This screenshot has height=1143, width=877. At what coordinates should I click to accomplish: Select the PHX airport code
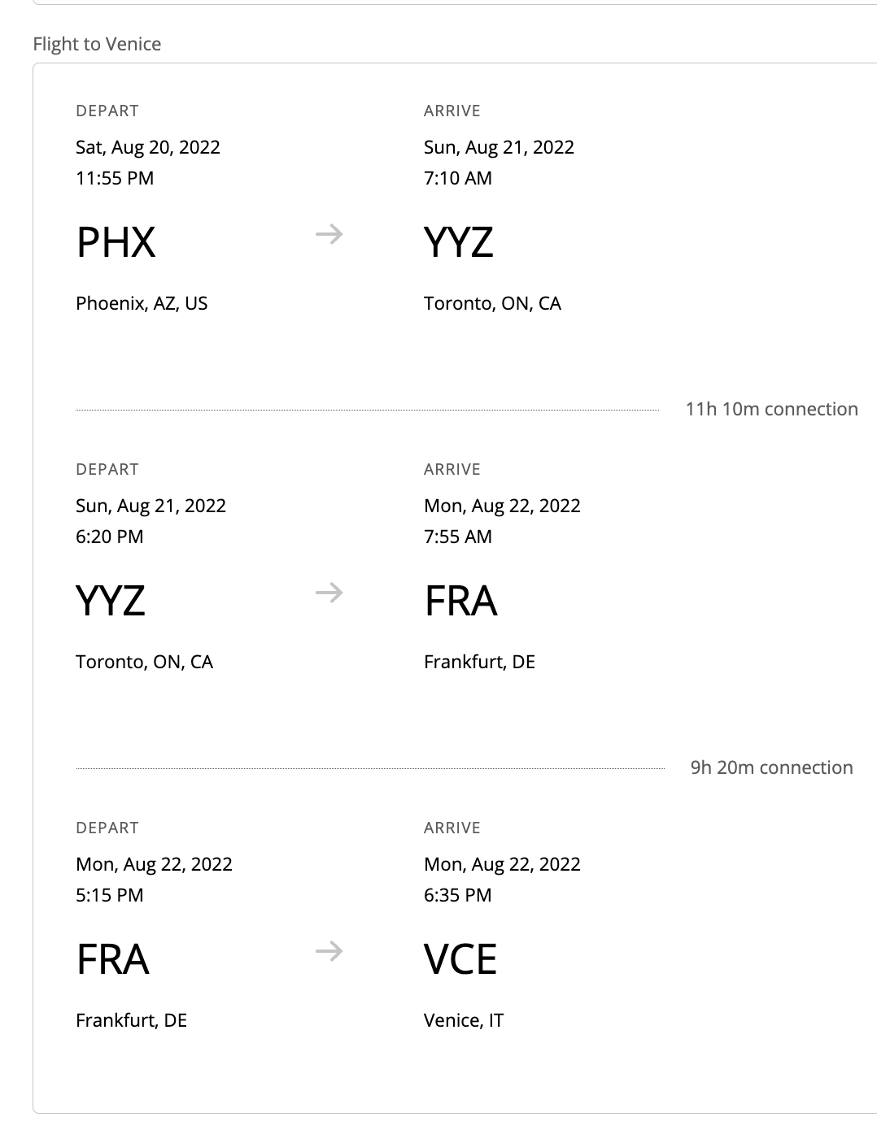(116, 242)
